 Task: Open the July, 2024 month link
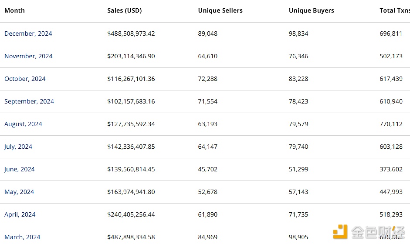18,147
